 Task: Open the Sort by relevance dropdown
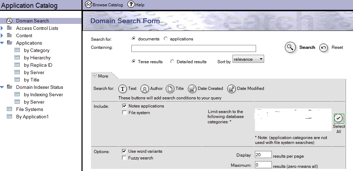click(248, 59)
